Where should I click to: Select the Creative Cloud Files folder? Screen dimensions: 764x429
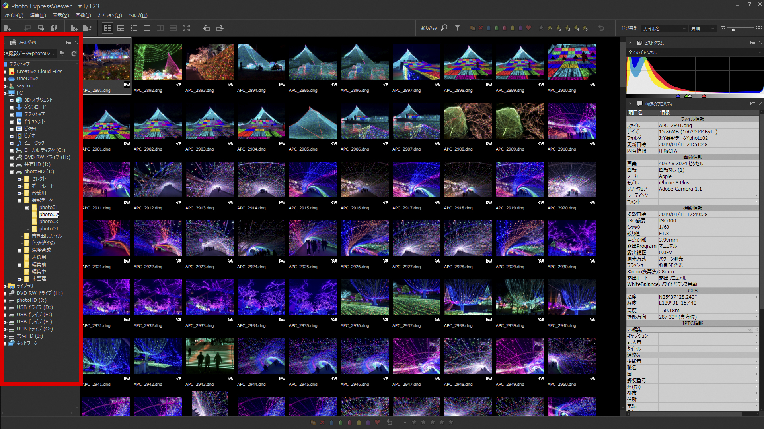[x=39, y=71]
